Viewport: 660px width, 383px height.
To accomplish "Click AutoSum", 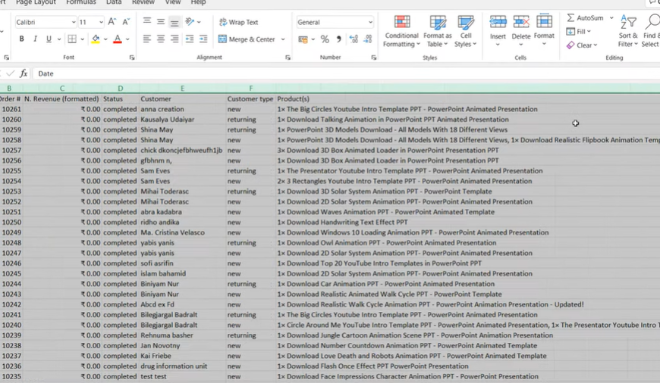I will pyautogui.click(x=585, y=18).
